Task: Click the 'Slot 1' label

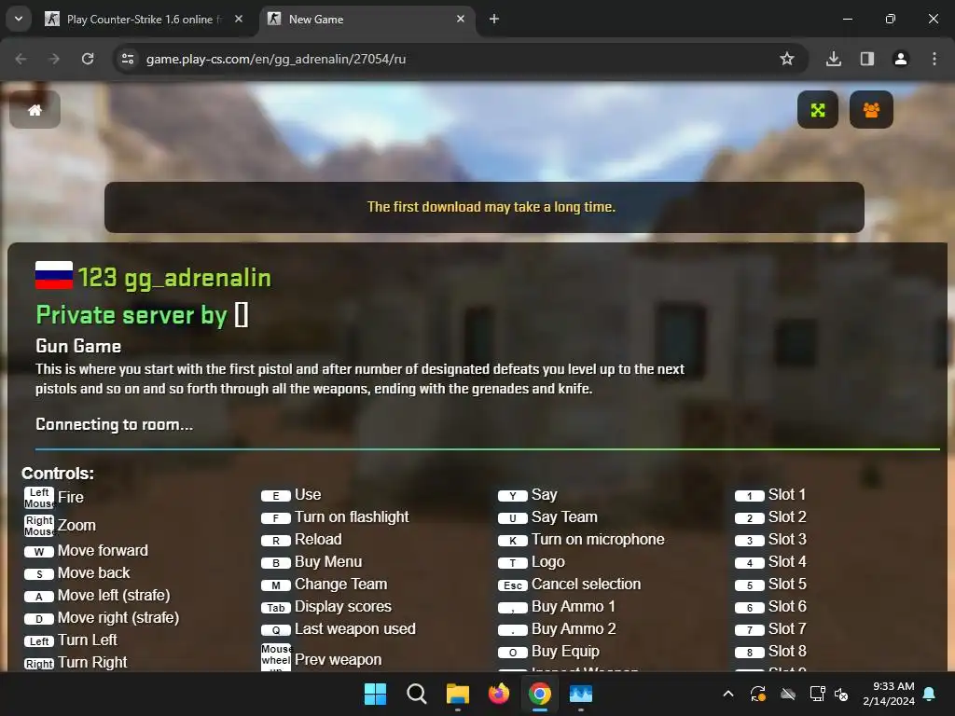Action: [787, 494]
